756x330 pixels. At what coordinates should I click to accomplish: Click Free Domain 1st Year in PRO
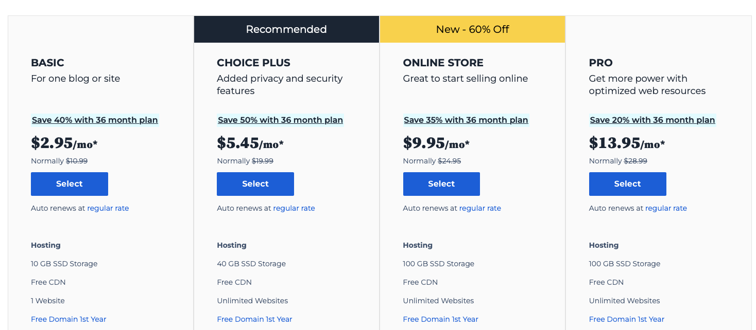627,319
